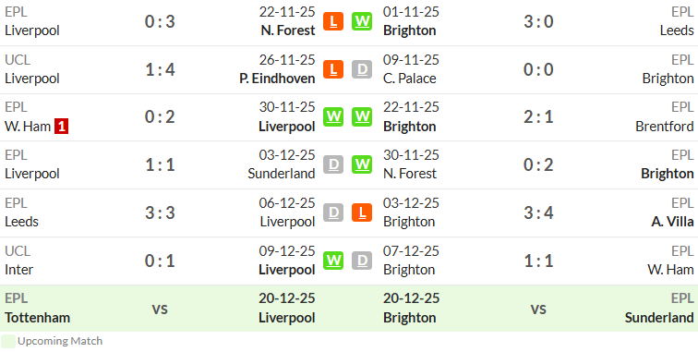The image size is (698, 352).
Task: Click the grey D badge for the Leeds 3:3 match
Action: [x=333, y=212]
